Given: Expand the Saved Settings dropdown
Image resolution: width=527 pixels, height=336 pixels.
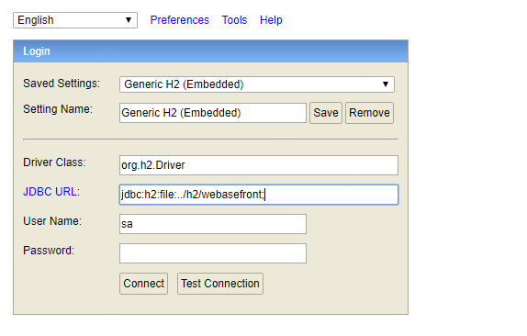Looking at the screenshot, I should [257, 84].
